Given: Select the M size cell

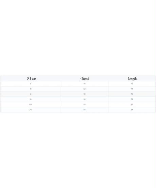Looking at the screenshot, I should [x=31, y=89].
